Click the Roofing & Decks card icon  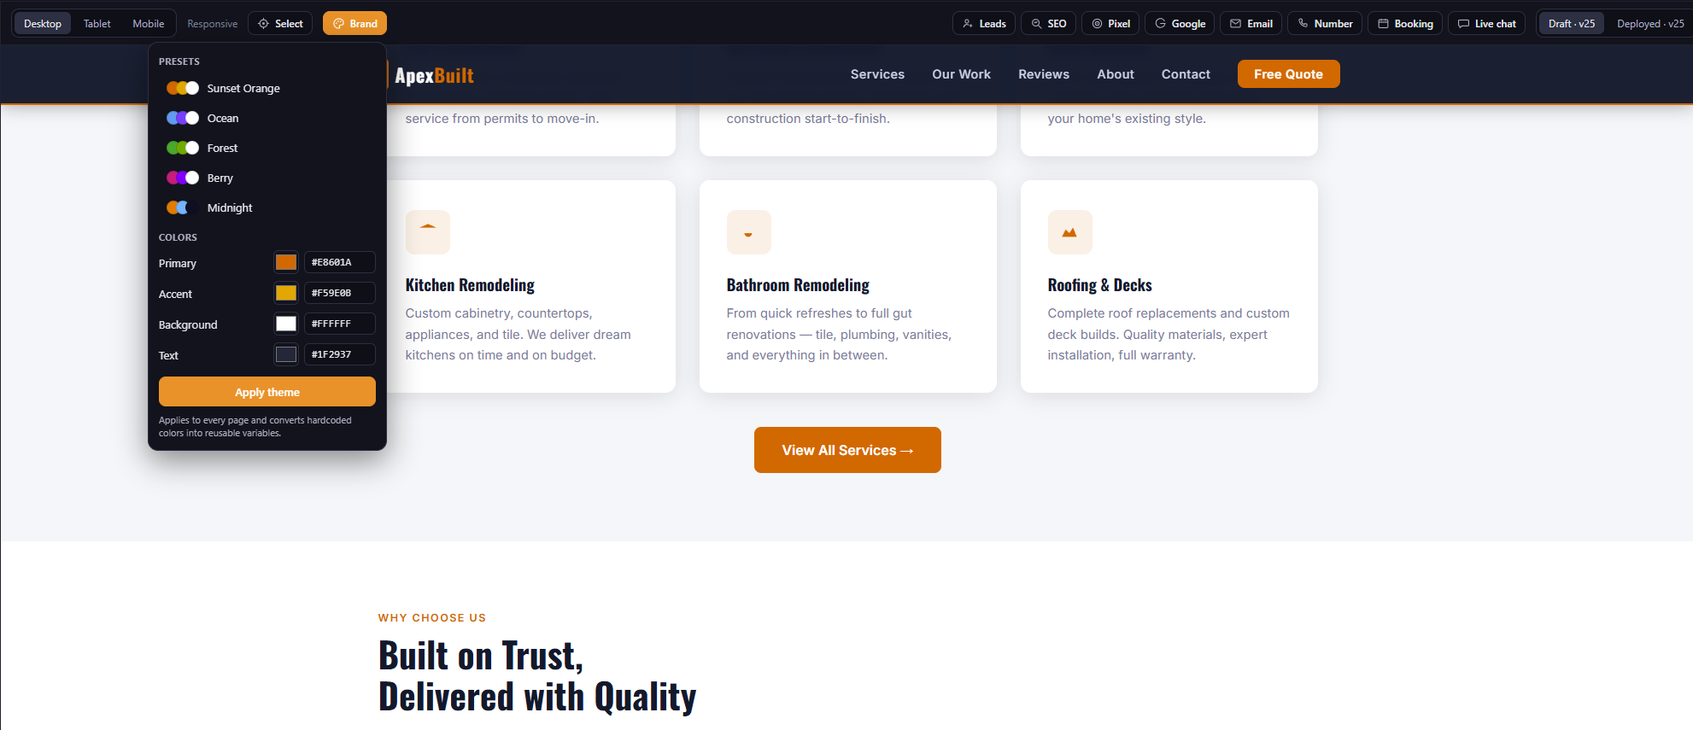1070,232
